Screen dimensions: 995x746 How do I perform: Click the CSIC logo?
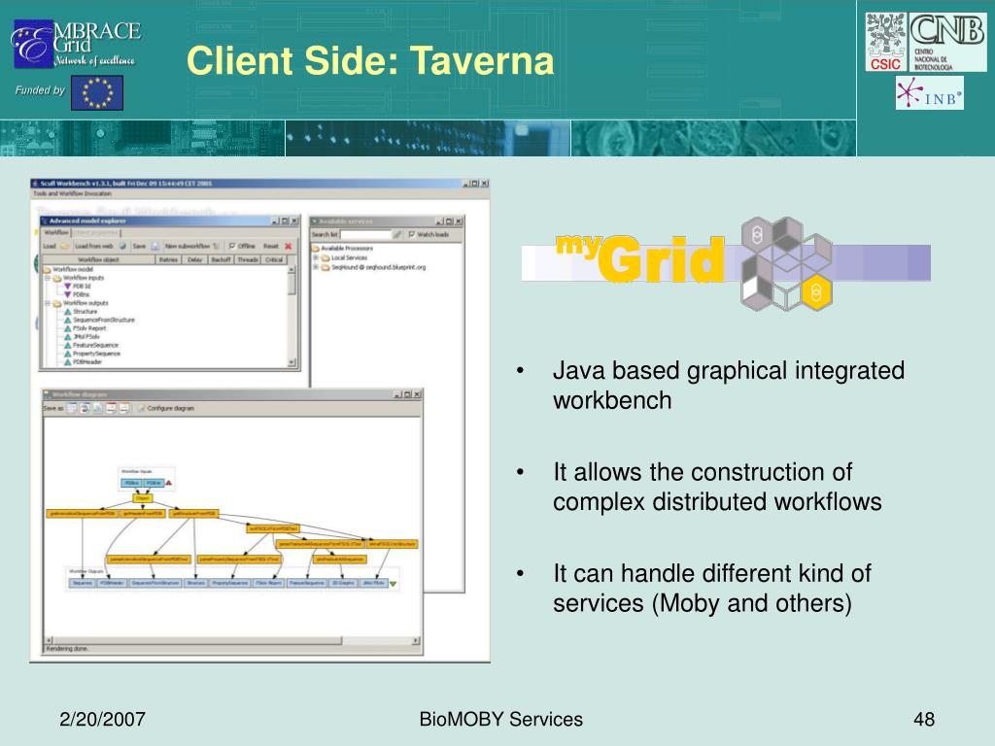click(886, 42)
